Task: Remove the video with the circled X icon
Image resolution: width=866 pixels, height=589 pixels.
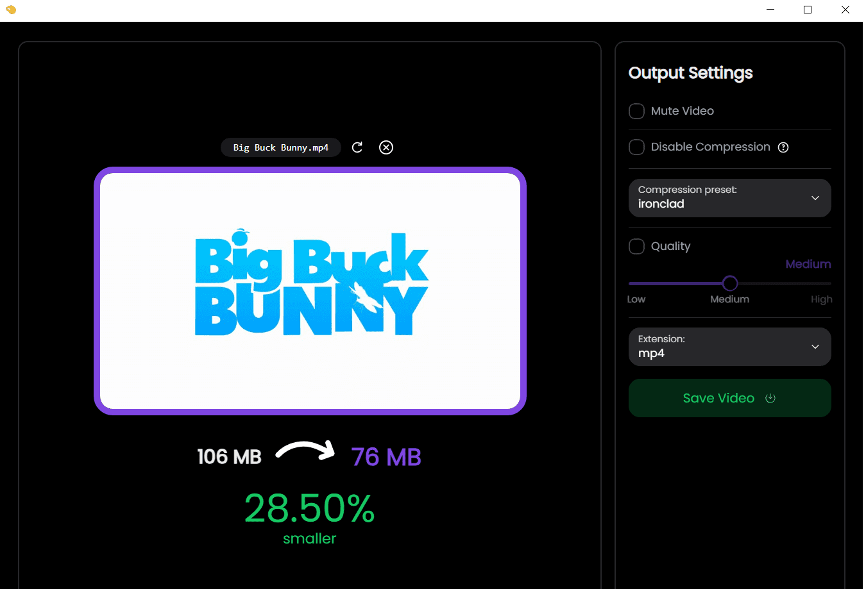Action: (386, 147)
